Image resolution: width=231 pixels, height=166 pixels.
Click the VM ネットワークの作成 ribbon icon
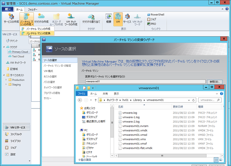pos(71,19)
